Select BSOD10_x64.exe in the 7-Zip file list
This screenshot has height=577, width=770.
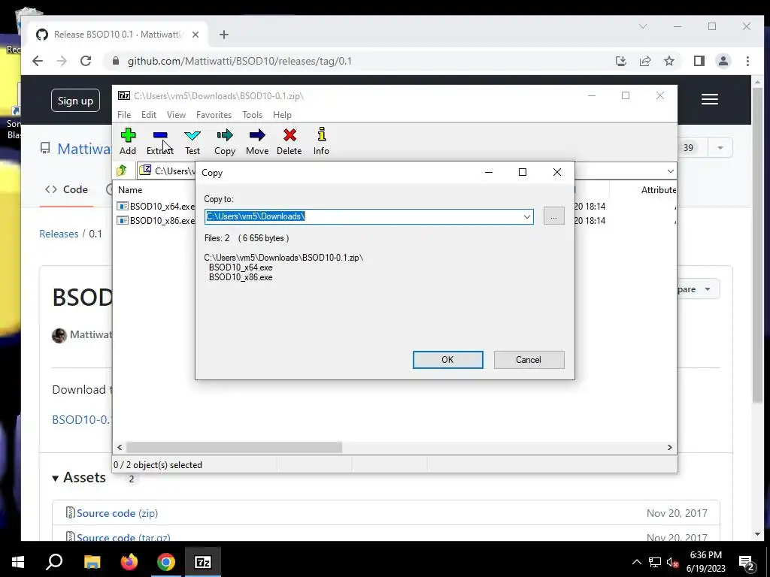point(156,206)
